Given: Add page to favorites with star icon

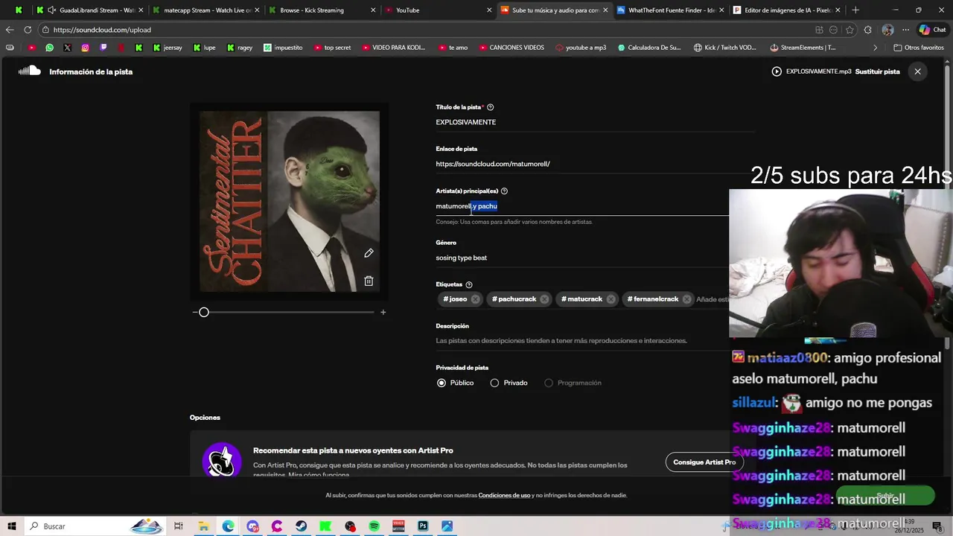Looking at the screenshot, I should coord(850,30).
